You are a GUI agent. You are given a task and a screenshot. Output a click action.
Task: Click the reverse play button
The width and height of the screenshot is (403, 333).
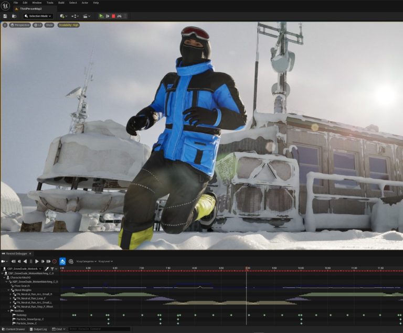25,261
